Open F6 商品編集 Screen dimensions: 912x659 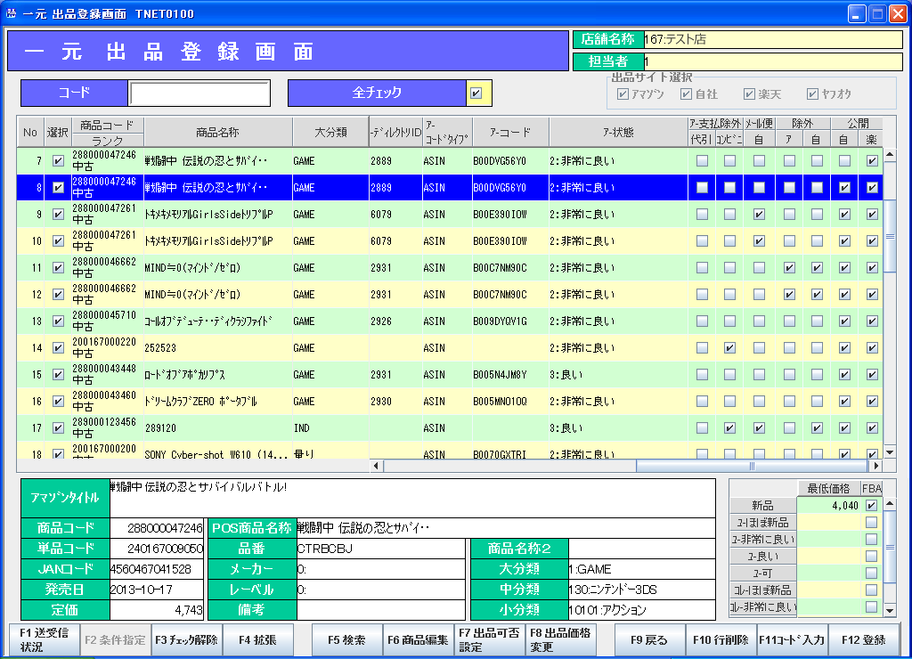point(418,640)
